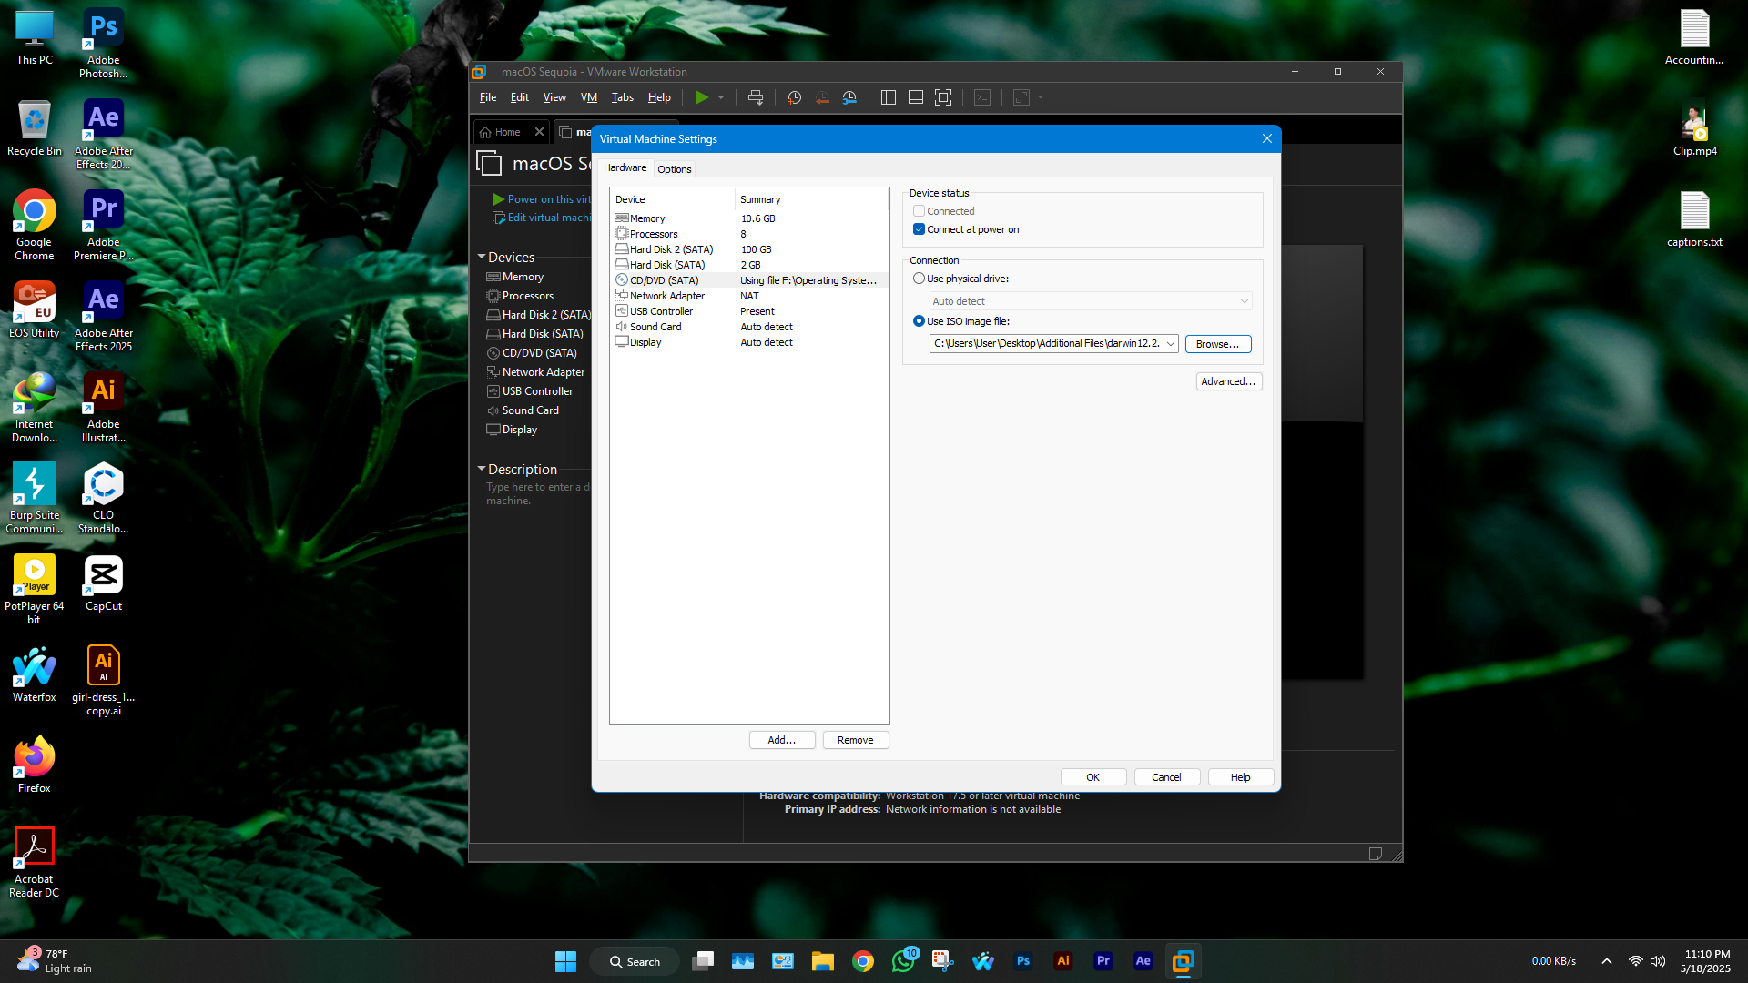Open the Manage Snapshots wrench-clock icon
Screen dimensions: 1748x983
point(849,97)
